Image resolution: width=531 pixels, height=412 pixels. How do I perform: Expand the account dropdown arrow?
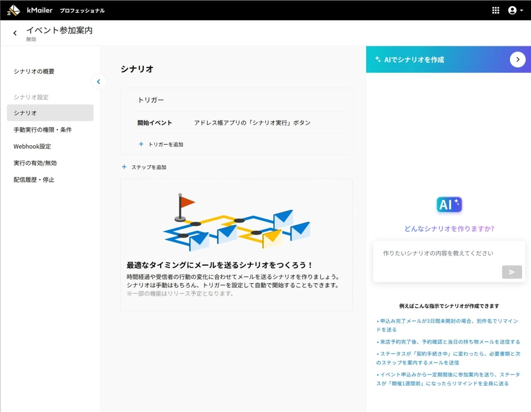tap(523, 10)
